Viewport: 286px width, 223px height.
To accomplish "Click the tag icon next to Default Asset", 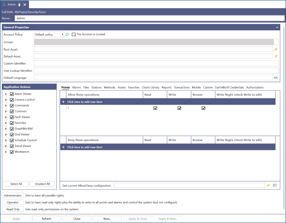I will (276, 56).
